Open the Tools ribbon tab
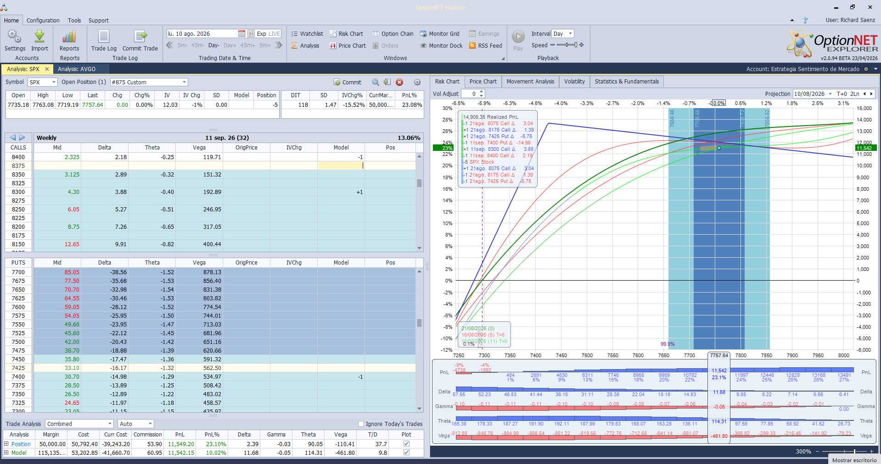 pyautogui.click(x=74, y=20)
